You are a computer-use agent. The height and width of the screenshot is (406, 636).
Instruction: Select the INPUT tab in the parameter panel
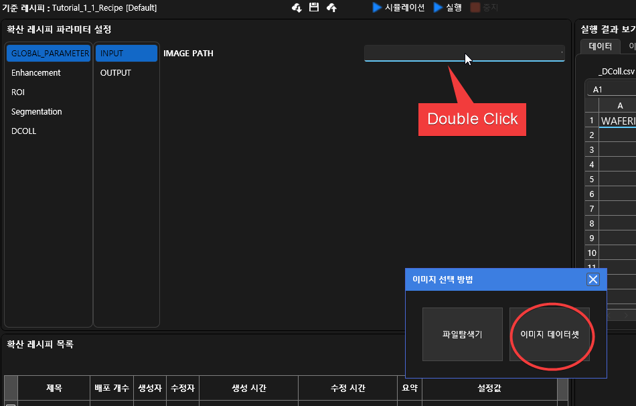pos(127,53)
